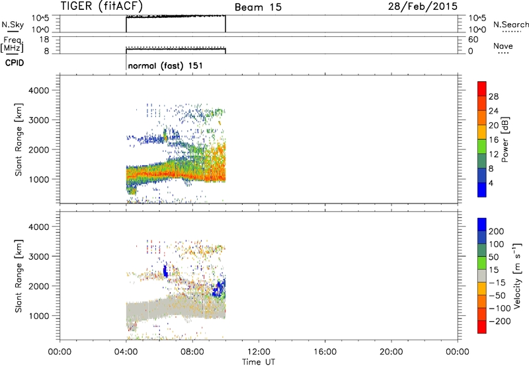Click the Power [dB] colorbar title
This screenshot has height=366, width=529.
pyautogui.click(x=505, y=139)
